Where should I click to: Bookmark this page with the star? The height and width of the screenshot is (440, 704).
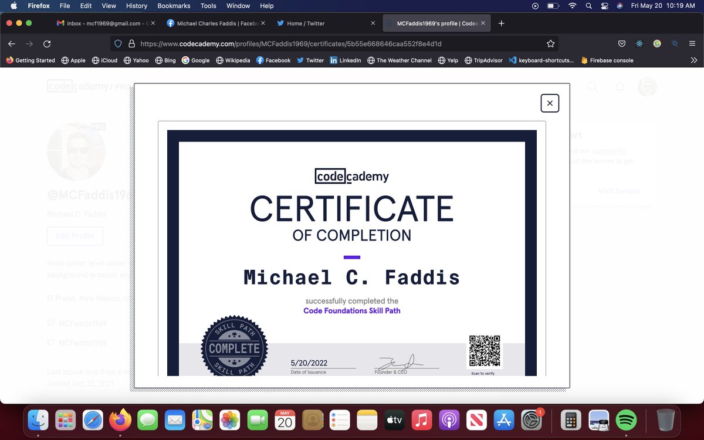click(550, 43)
